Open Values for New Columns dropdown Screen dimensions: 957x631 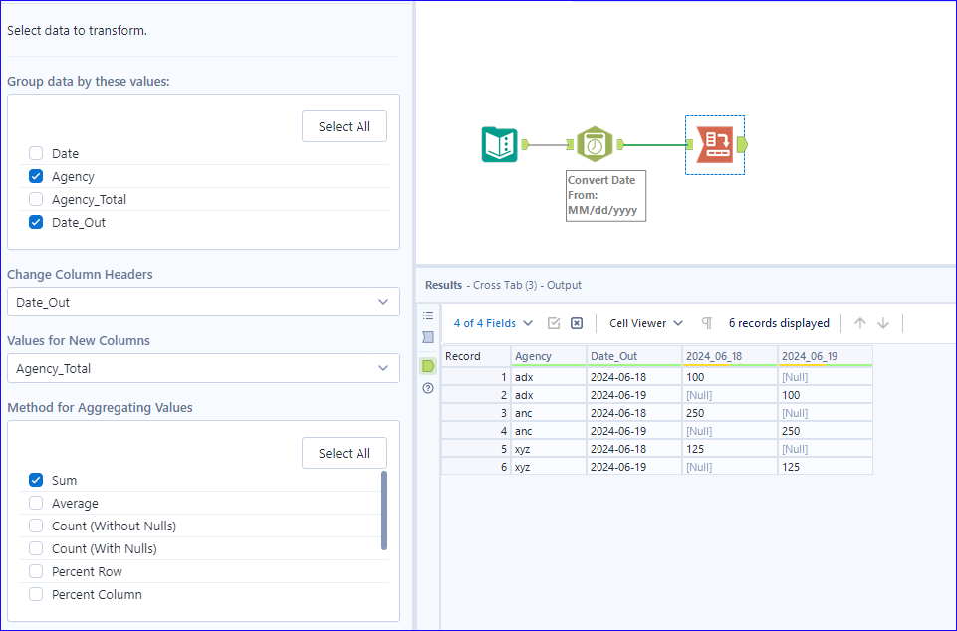(203, 368)
